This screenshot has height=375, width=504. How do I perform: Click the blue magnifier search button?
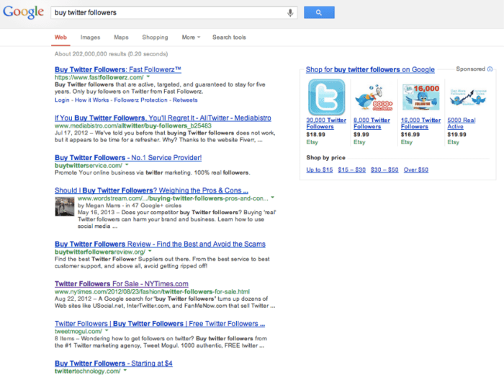tap(319, 12)
